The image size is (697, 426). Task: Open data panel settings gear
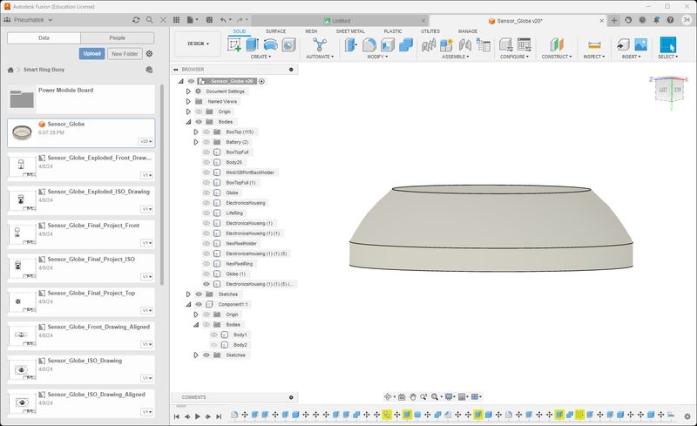click(x=149, y=54)
